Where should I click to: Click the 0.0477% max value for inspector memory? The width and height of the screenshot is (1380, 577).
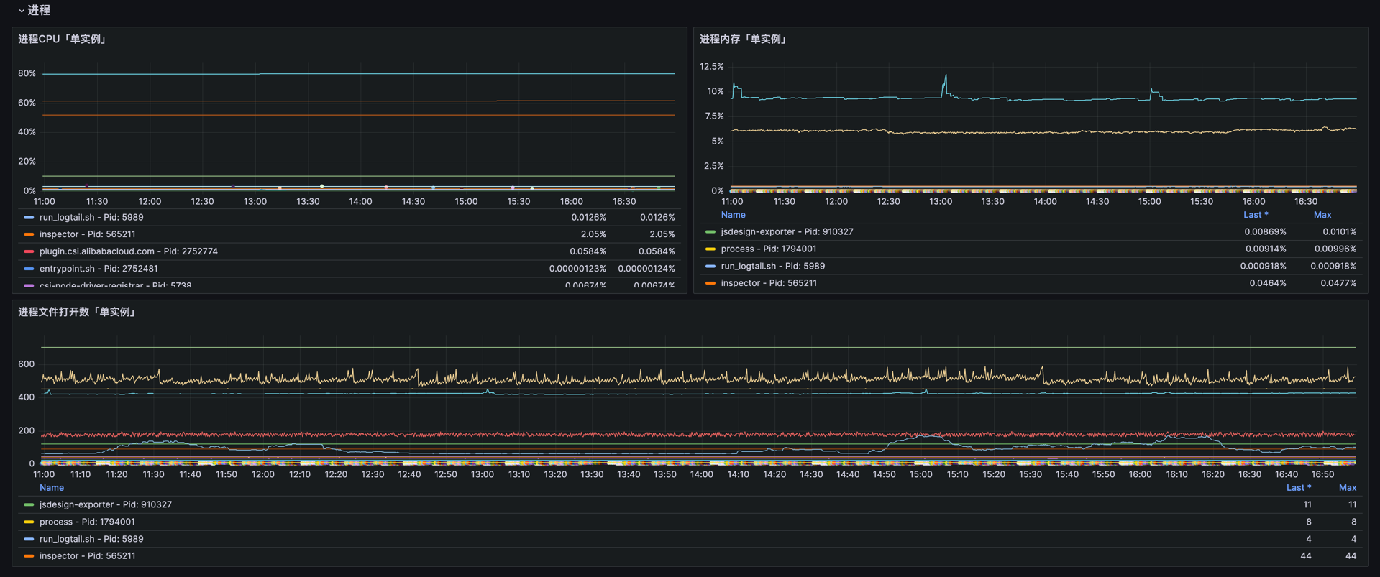pos(1338,283)
